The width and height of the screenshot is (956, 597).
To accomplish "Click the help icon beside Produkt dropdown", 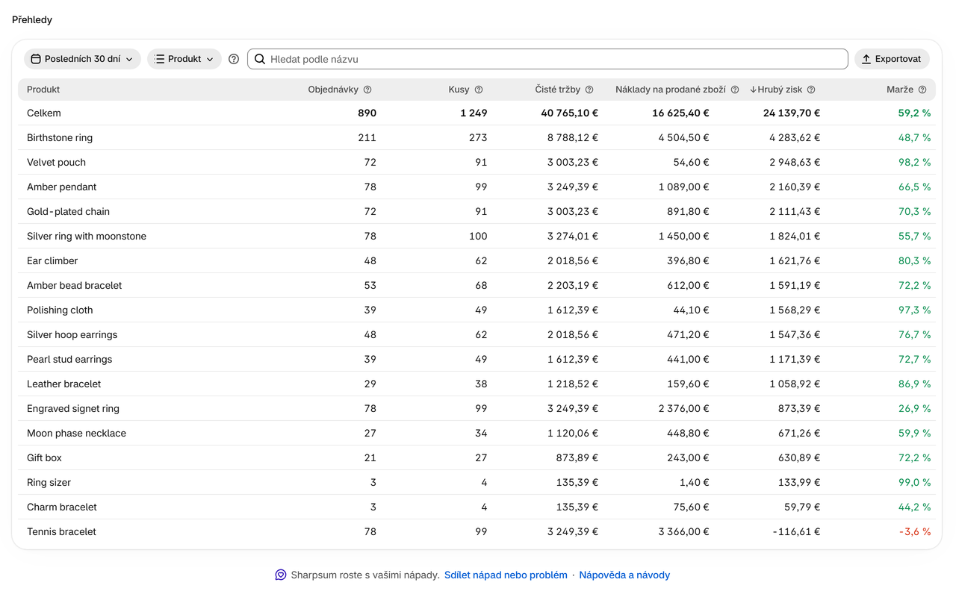I will point(234,59).
